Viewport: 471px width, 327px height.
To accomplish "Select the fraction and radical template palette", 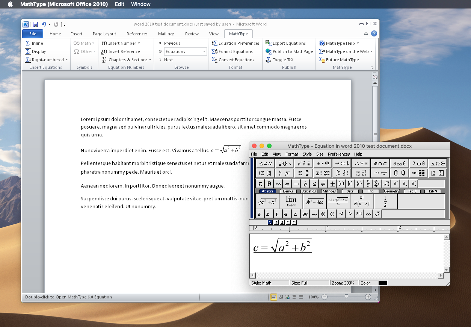I will coord(285,173).
